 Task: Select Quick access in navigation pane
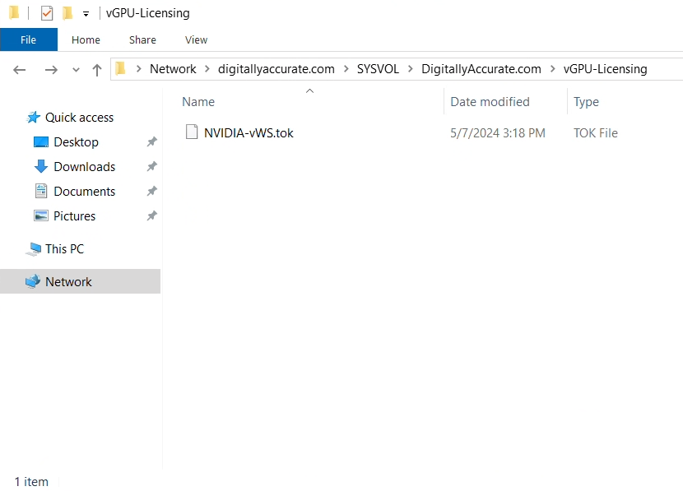[79, 118]
